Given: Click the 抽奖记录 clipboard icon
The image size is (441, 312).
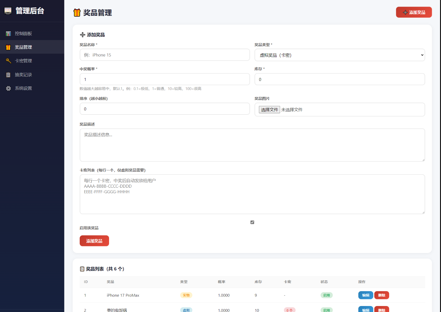Looking at the screenshot, I should (x=9, y=75).
